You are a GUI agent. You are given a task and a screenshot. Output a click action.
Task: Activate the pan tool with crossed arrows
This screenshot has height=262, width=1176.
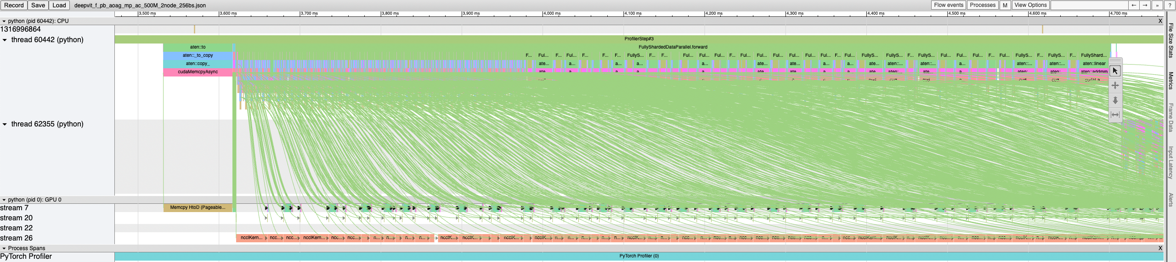point(1115,86)
